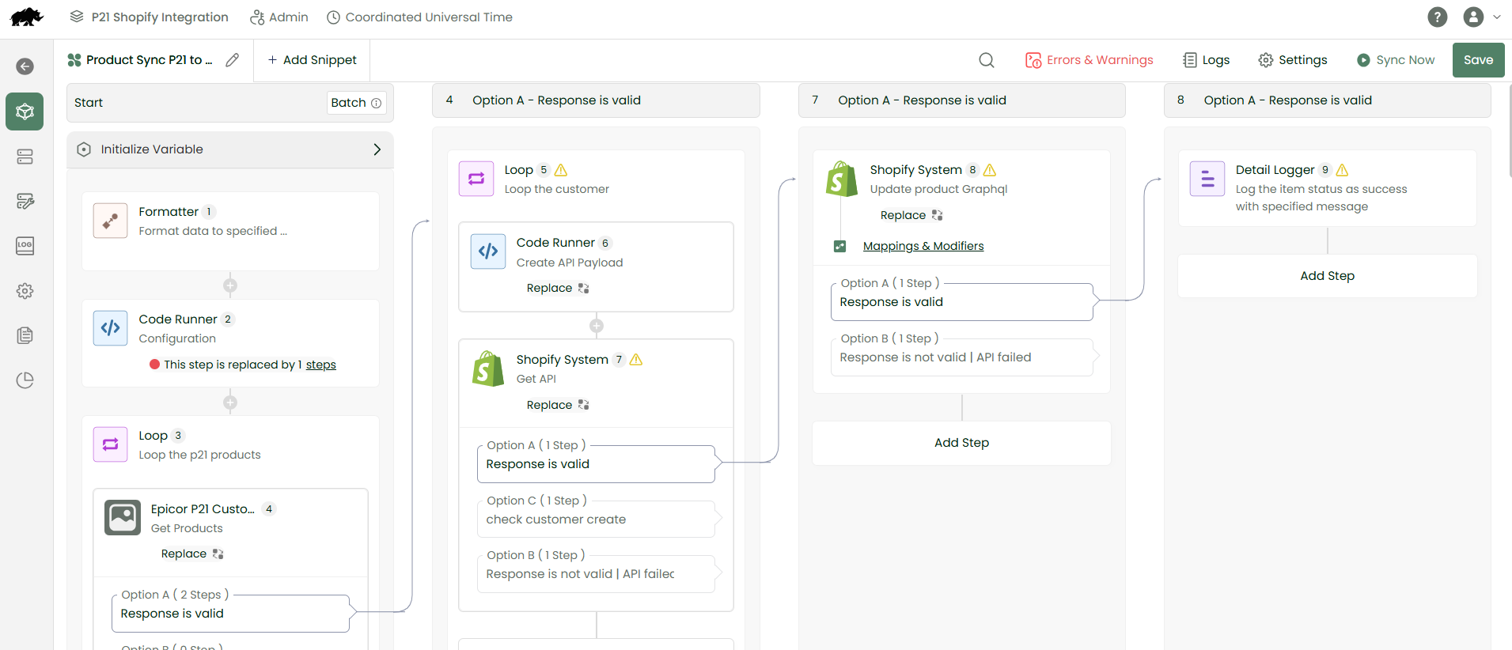Image resolution: width=1512 pixels, height=650 pixels.
Task: Open Mappings & Modifiers link
Action: tap(923, 246)
